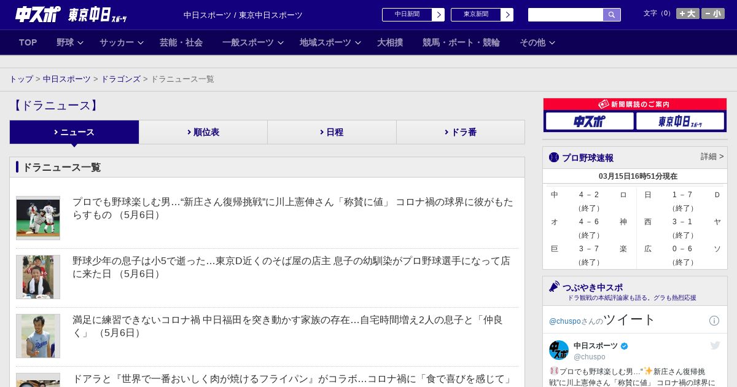The width and height of the screenshot is (737, 387).
Task: Open 中日スポーツ Twitter account name
Action: pos(596,346)
